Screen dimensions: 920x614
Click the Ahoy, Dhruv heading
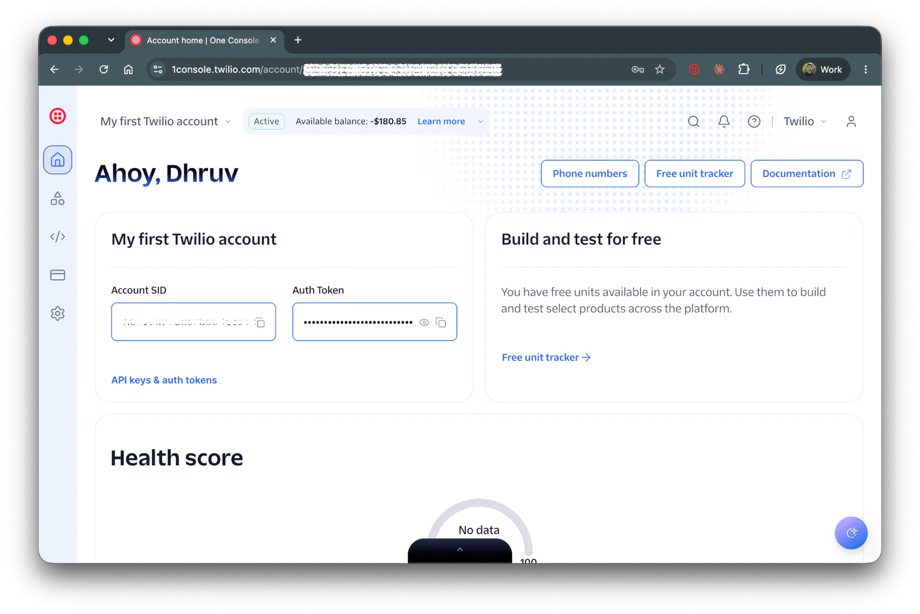point(166,173)
